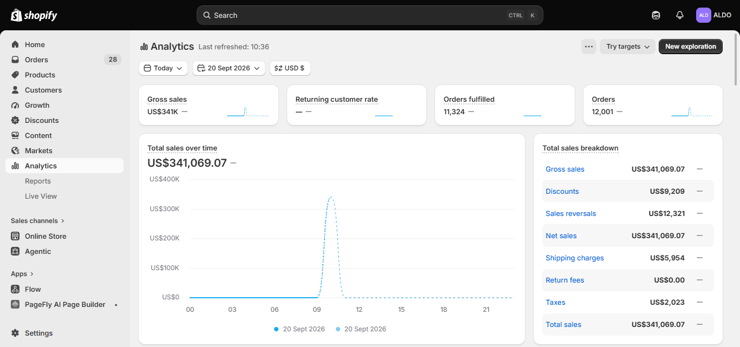
Task: Open the notifications bell
Action: (680, 15)
